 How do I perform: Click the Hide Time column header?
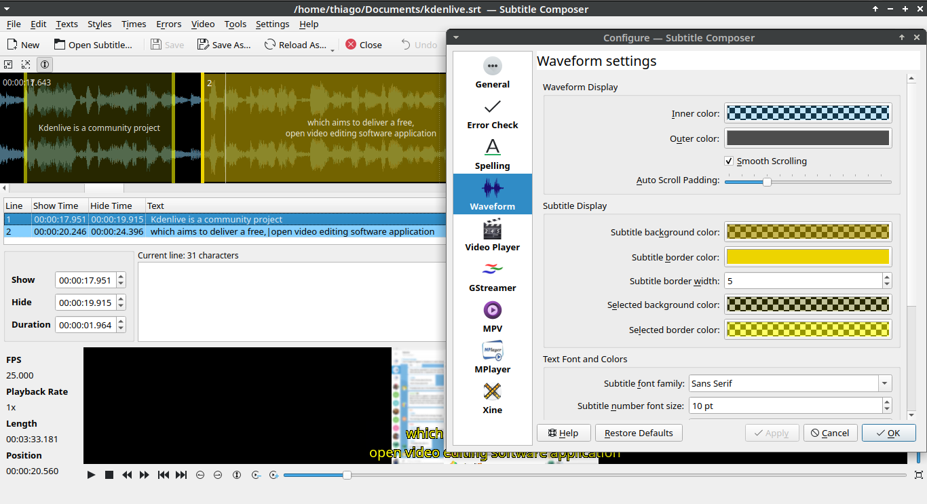pyautogui.click(x=117, y=206)
